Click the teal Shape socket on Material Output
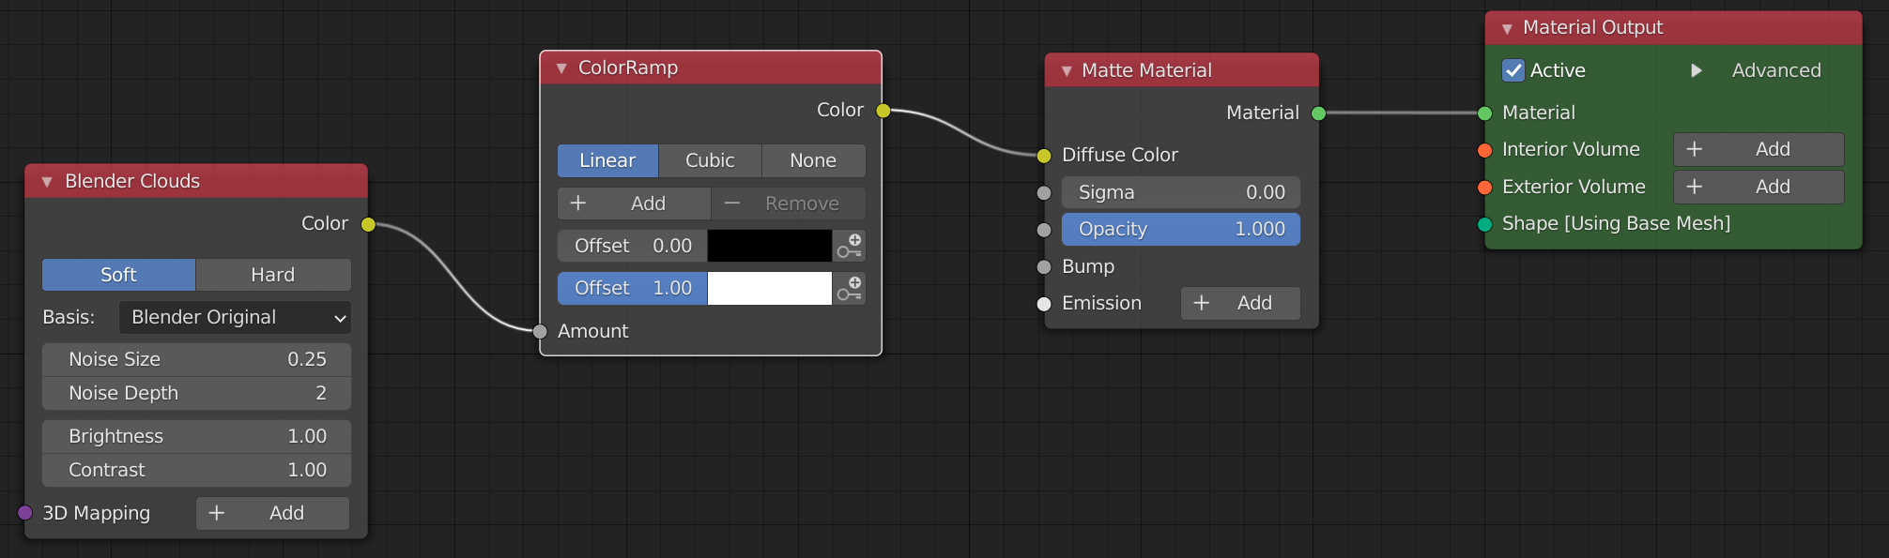 1484,224
